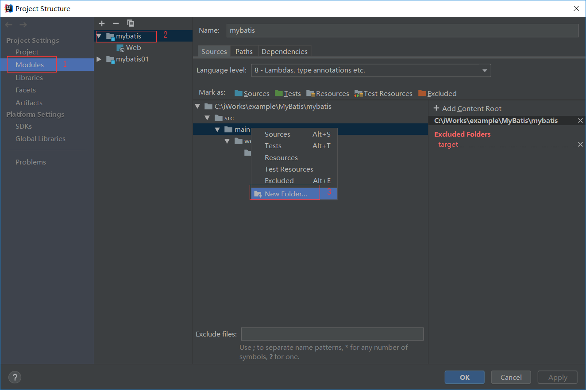Open the Problems section
The image size is (586, 390).
point(31,162)
